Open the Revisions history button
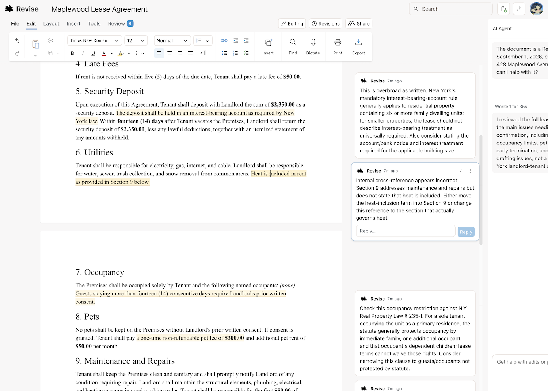 point(326,23)
